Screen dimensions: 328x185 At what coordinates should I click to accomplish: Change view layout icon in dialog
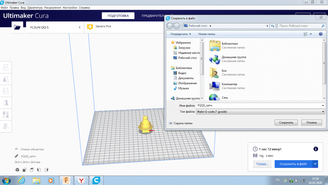[x=305, y=34]
